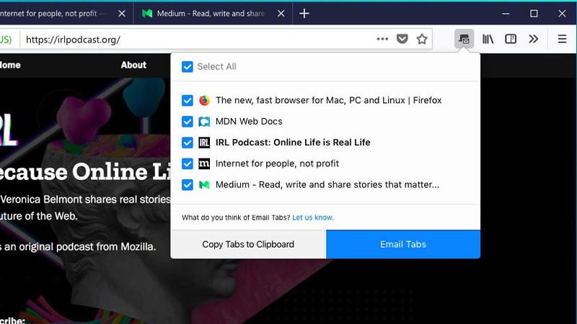The image size is (577, 324).
Task: Close the Internet for people tab
Action: (x=122, y=14)
